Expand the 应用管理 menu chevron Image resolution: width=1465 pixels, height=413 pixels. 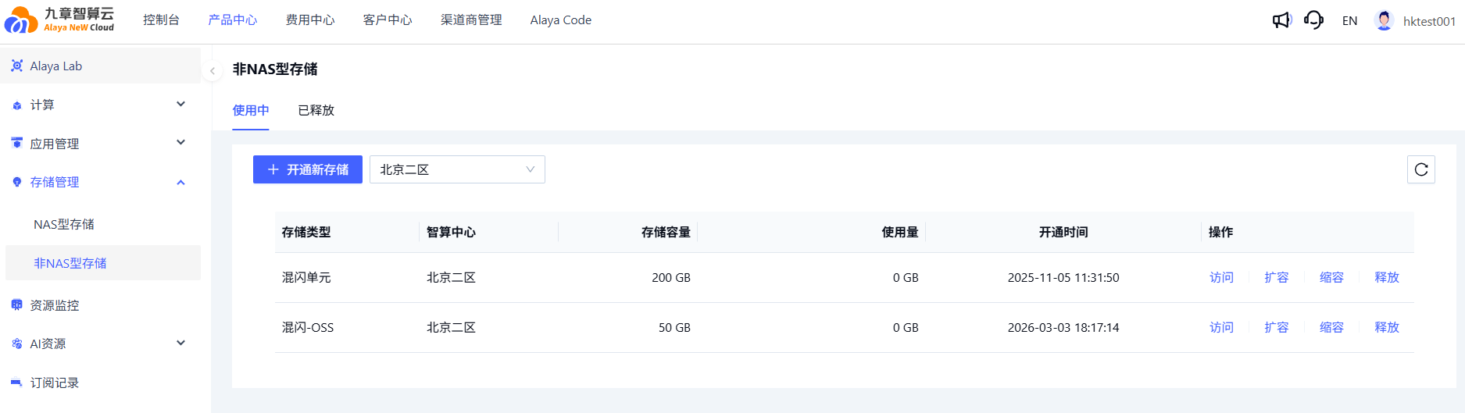coord(181,142)
